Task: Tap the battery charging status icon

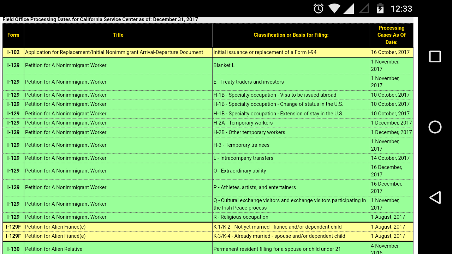Action: (380, 8)
